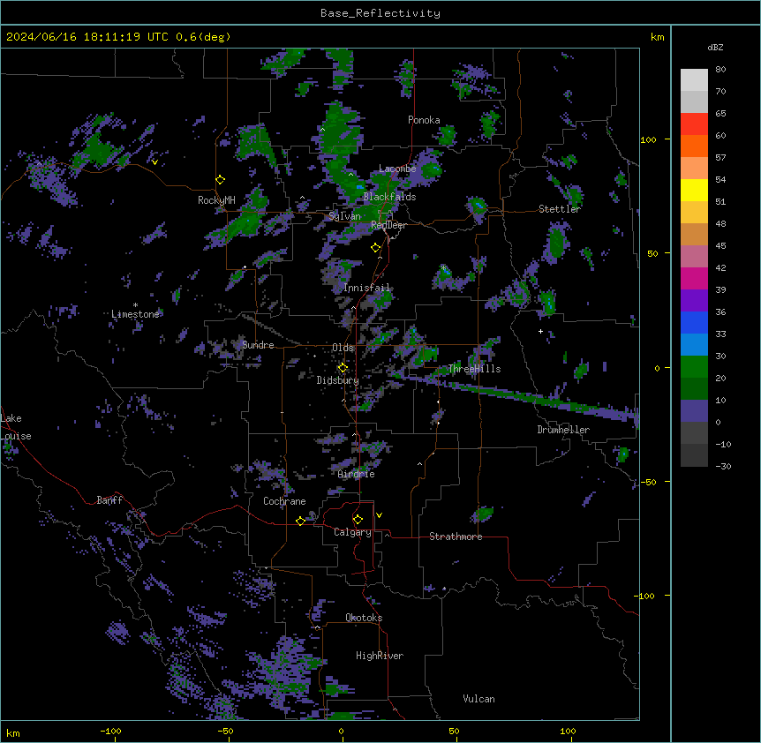The width and height of the screenshot is (761, 743).
Task: Click the dBZ legend heading
Action: [x=715, y=48]
